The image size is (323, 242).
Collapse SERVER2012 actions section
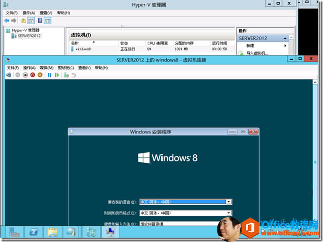click(285, 38)
